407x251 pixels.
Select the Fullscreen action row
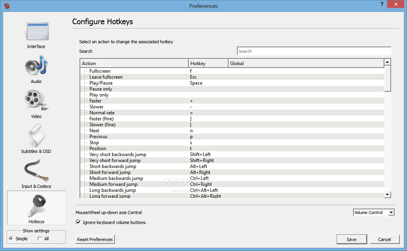pyautogui.click(x=232, y=71)
